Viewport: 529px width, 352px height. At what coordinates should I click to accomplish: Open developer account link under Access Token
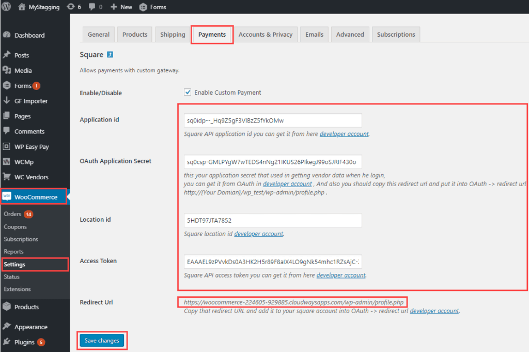pyautogui.click(x=341, y=276)
